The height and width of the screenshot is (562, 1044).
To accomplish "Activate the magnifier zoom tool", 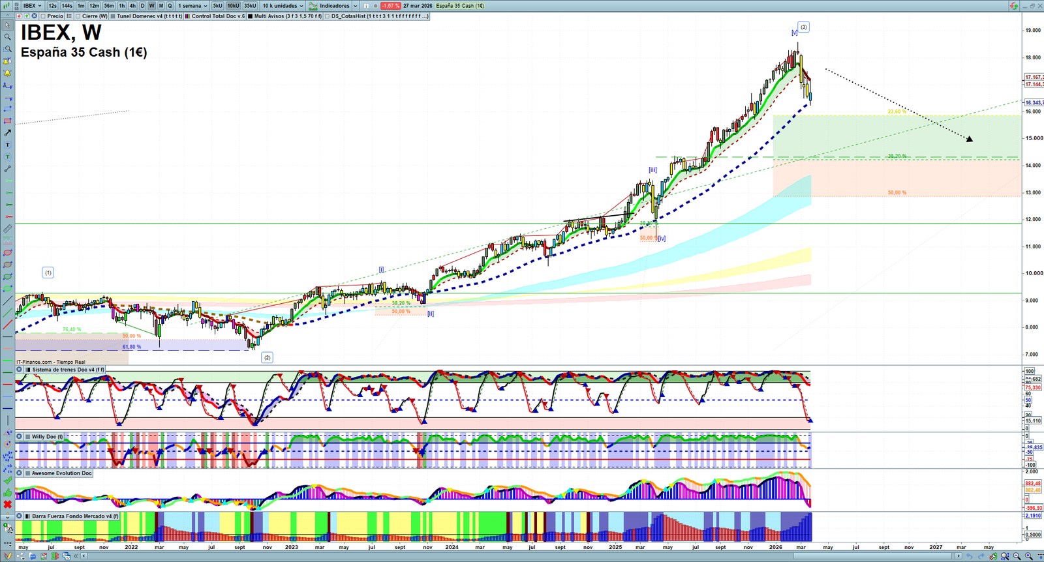I will pos(8,37).
